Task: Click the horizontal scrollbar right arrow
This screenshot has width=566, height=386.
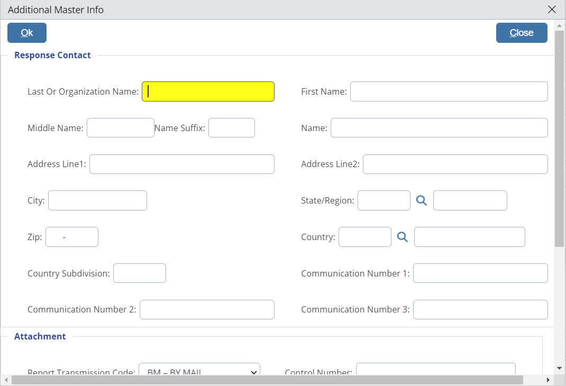Action: click(547, 380)
